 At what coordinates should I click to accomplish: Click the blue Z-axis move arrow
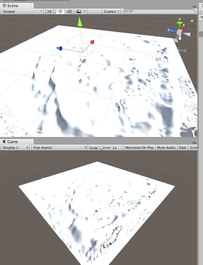(59, 49)
